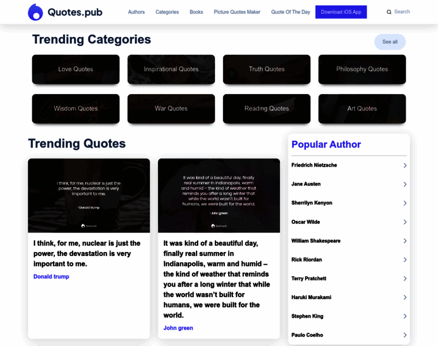The image size is (438, 346).
Task: Open the John Green quote image
Action: 219,195
